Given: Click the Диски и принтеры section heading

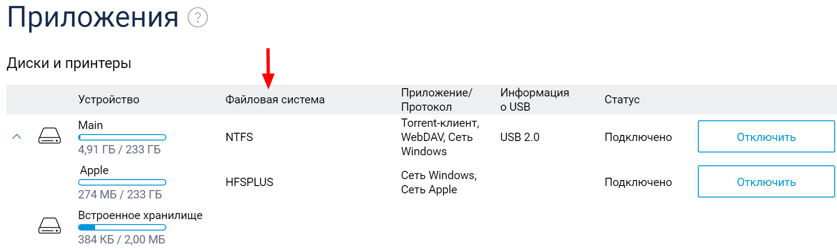Looking at the screenshot, I should [x=69, y=63].
